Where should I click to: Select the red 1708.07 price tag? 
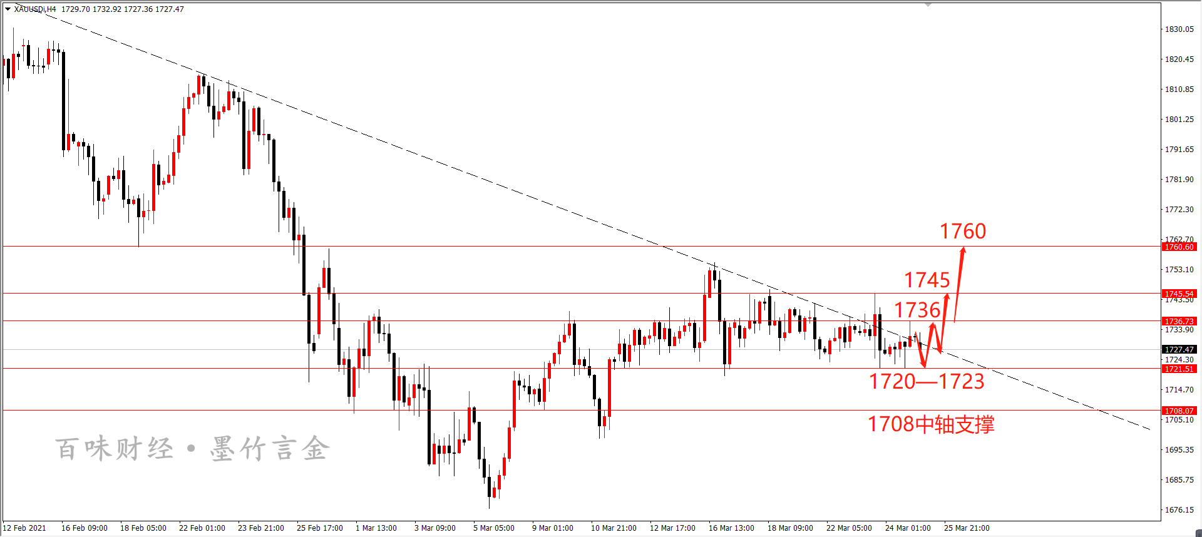(1179, 411)
